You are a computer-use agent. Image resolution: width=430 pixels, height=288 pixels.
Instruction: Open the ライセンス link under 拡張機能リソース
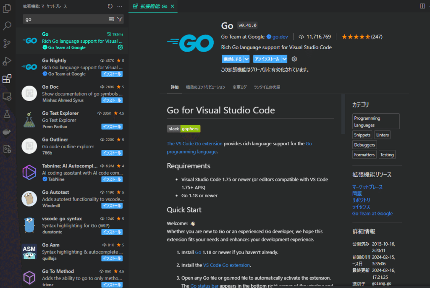[x=360, y=207]
